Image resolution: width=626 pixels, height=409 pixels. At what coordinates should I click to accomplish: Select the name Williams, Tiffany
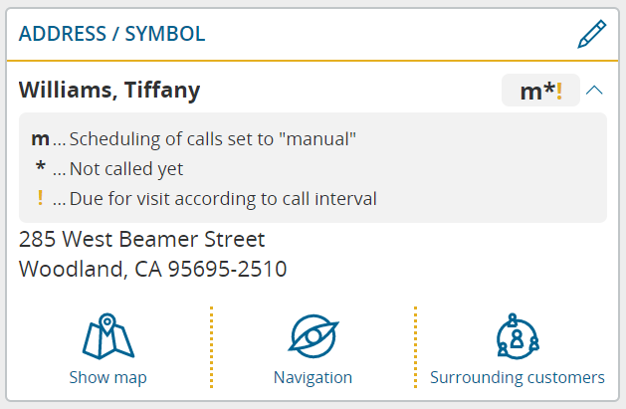[109, 90]
